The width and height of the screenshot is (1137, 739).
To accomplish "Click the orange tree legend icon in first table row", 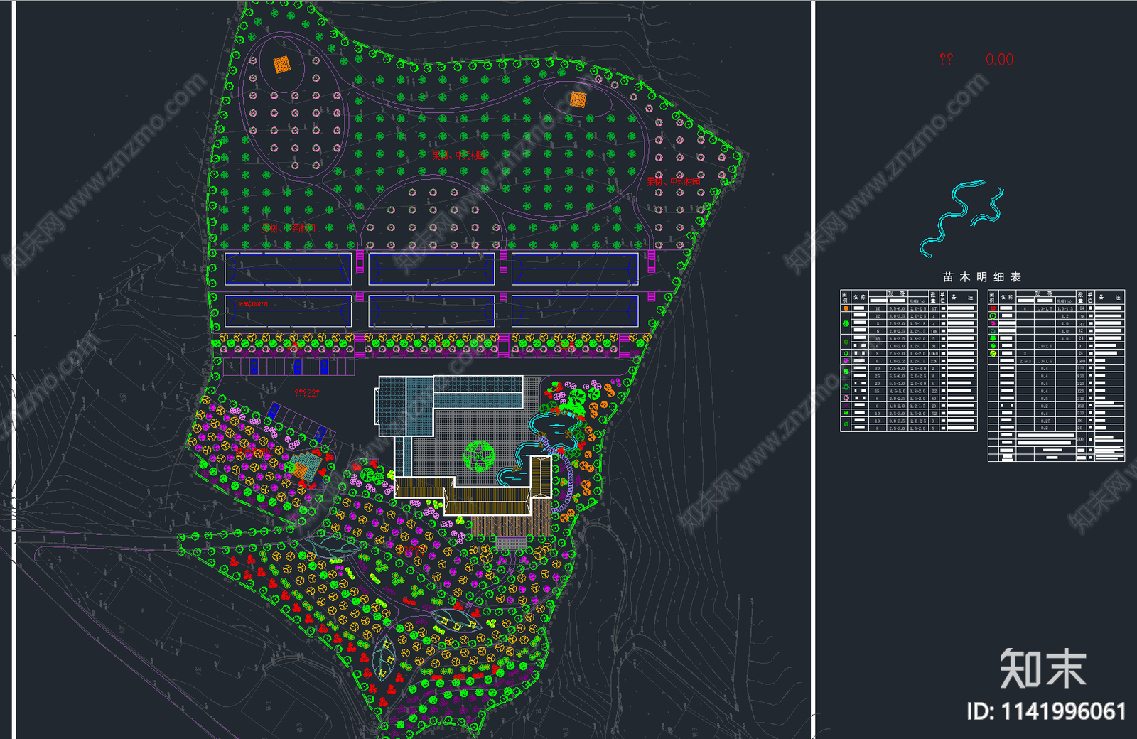I will pyautogui.click(x=846, y=308).
